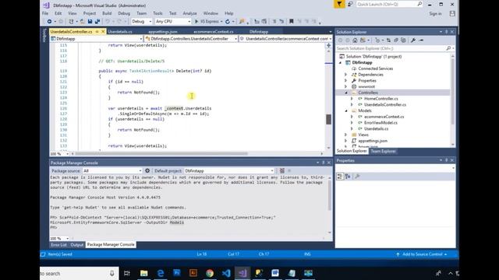Select HomeController.cs in Solution Explorer
This screenshot has width=499, height=280.
tap(381, 99)
